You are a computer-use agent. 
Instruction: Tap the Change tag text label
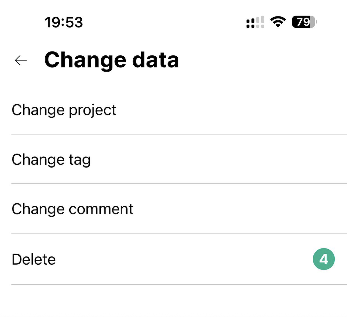pyautogui.click(x=51, y=160)
